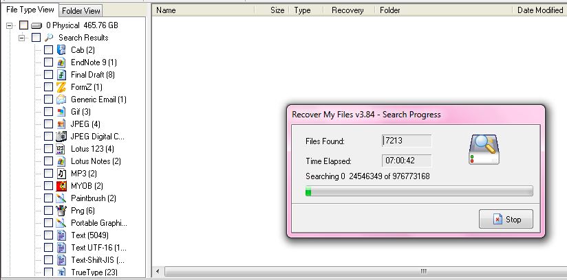Click the drive search icon in progress dialog
Screen dimensions: 567x280
coord(484,150)
